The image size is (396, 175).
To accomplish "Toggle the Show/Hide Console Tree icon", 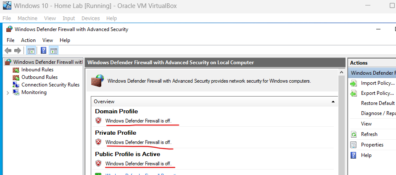I will (31, 51).
